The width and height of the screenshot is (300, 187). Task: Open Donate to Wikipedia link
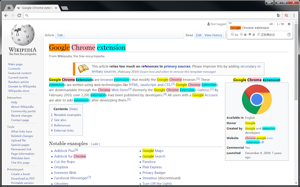[x=22, y=86]
